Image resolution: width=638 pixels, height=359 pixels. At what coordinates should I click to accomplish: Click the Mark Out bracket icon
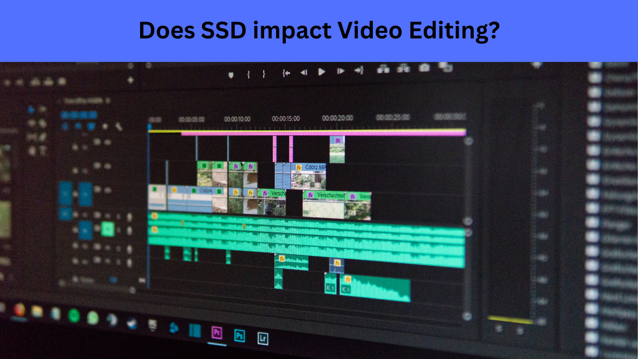pos(264,74)
